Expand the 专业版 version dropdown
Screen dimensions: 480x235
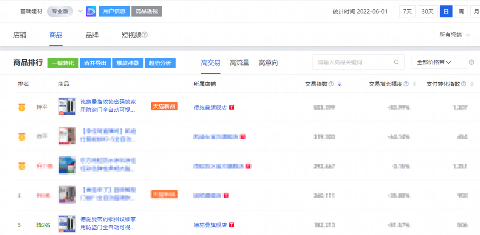(x=80, y=12)
